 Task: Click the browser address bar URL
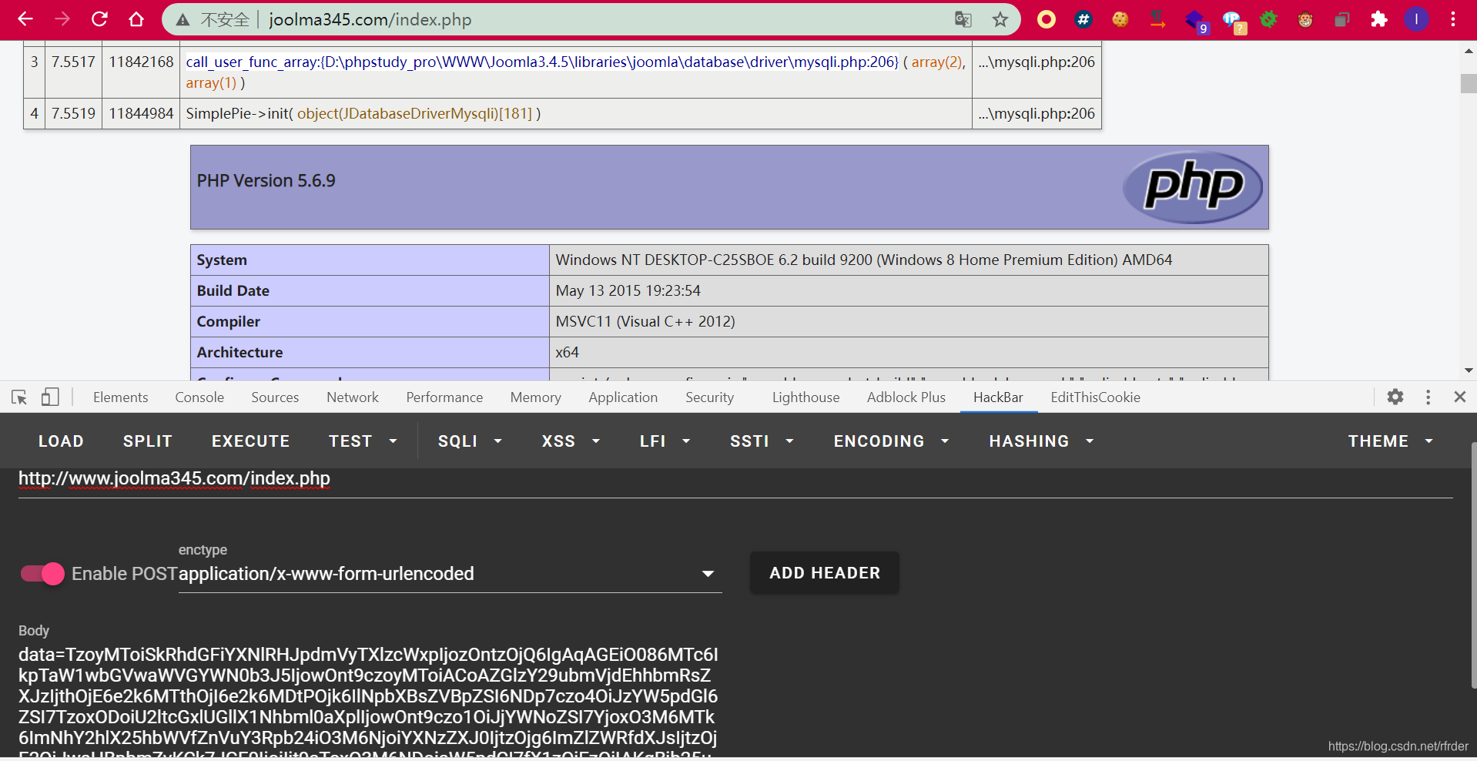(370, 19)
